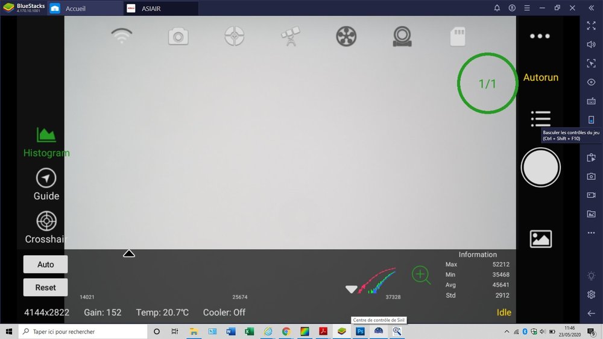Click the BlueStacks back arrow in sidebar
Image resolution: width=603 pixels, height=339 pixels.
(591, 313)
